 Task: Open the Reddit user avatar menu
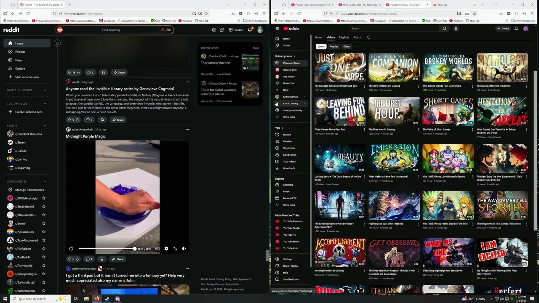260,30
